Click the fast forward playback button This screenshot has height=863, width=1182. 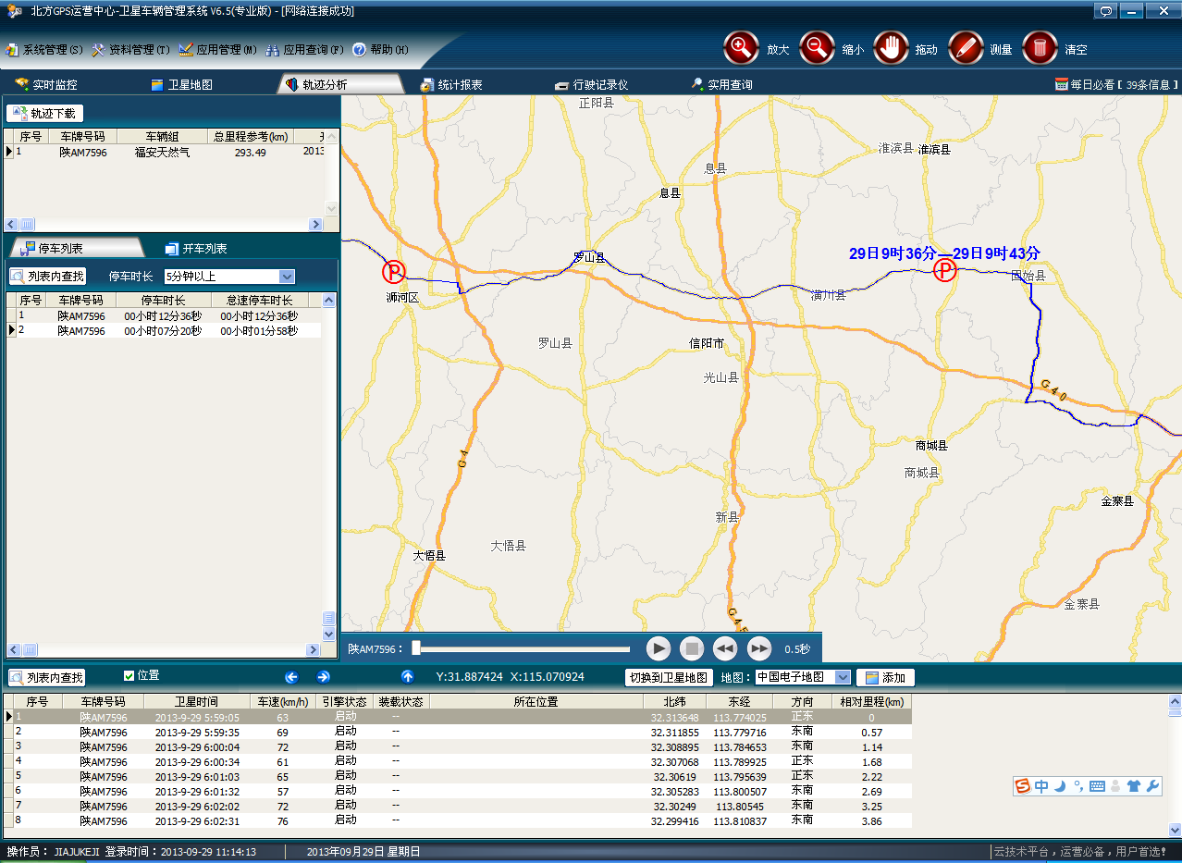click(758, 648)
